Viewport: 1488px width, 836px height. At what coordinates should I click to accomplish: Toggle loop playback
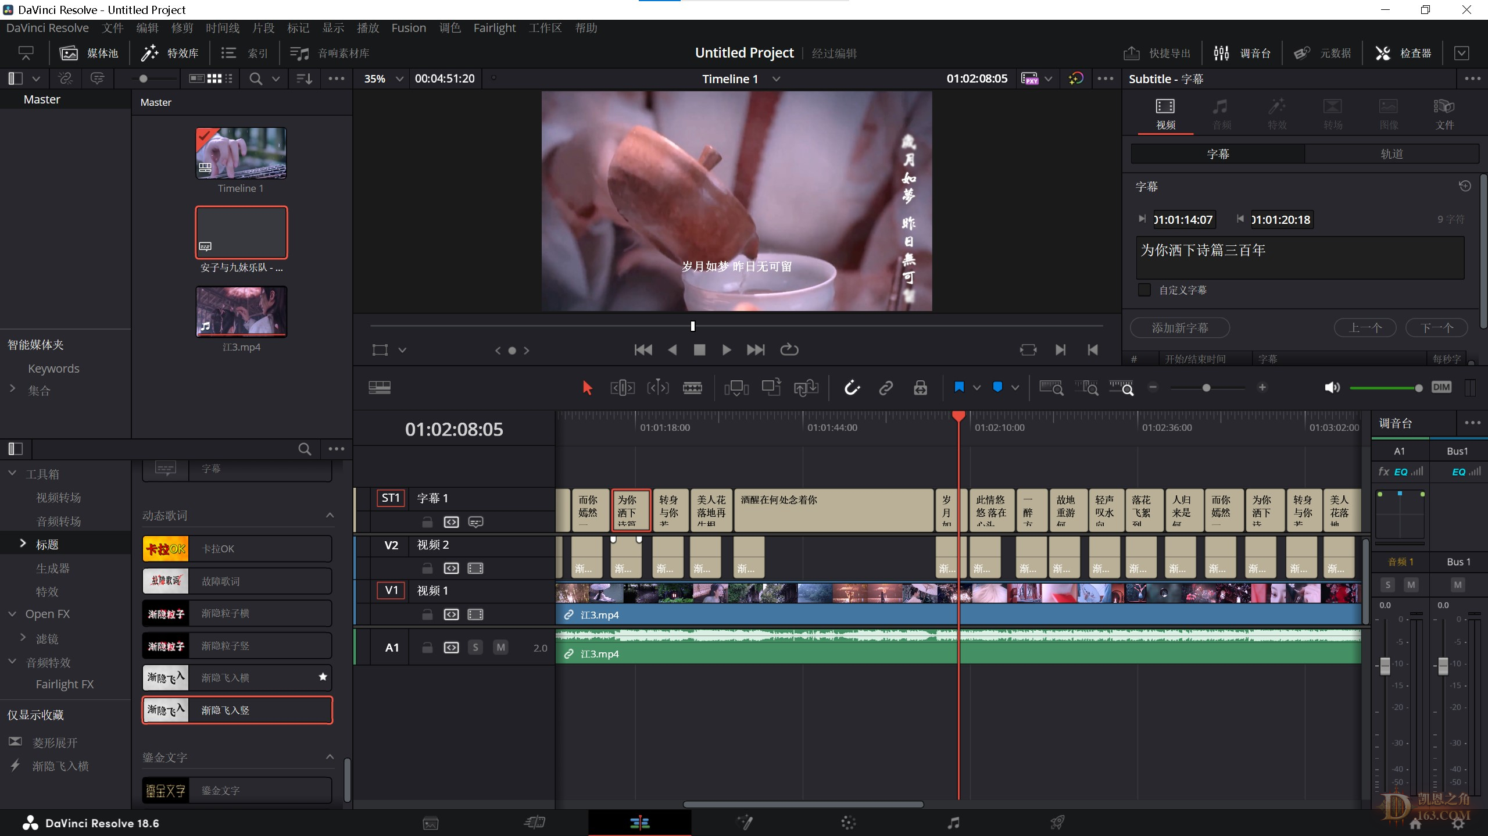click(789, 350)
